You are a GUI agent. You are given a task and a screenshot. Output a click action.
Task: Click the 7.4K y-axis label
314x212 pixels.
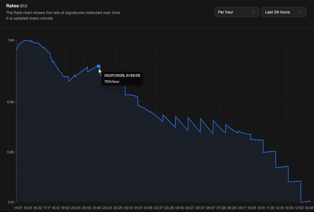point(11,40)
